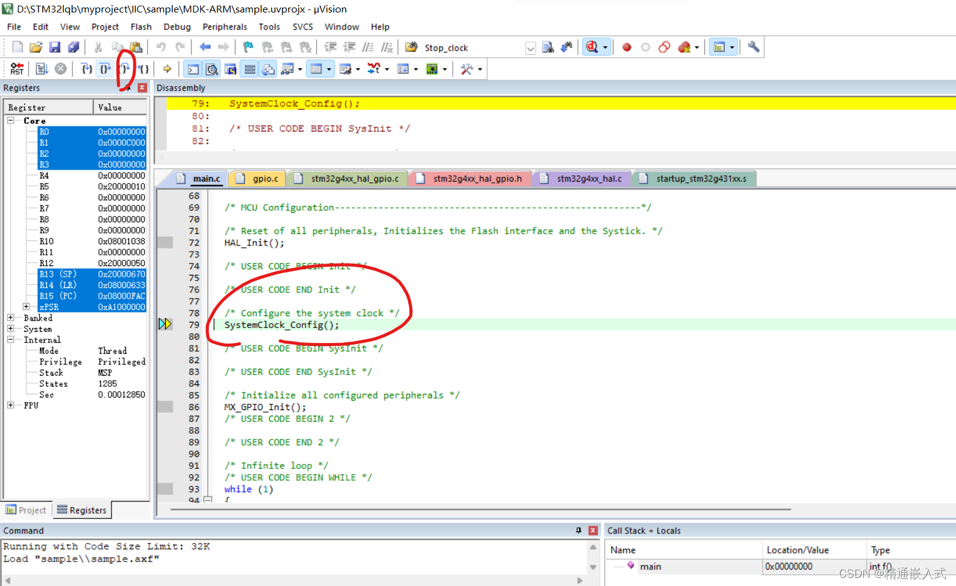Toggle the Memory window button
This screenshot has height=586, width=956.
[316, 69]
